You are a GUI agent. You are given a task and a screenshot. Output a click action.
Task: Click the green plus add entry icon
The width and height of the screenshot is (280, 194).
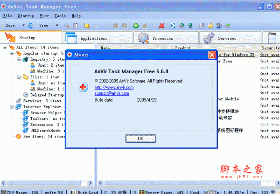[136, 26]
